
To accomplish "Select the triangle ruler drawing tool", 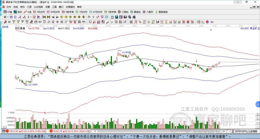I will (49, 22).
